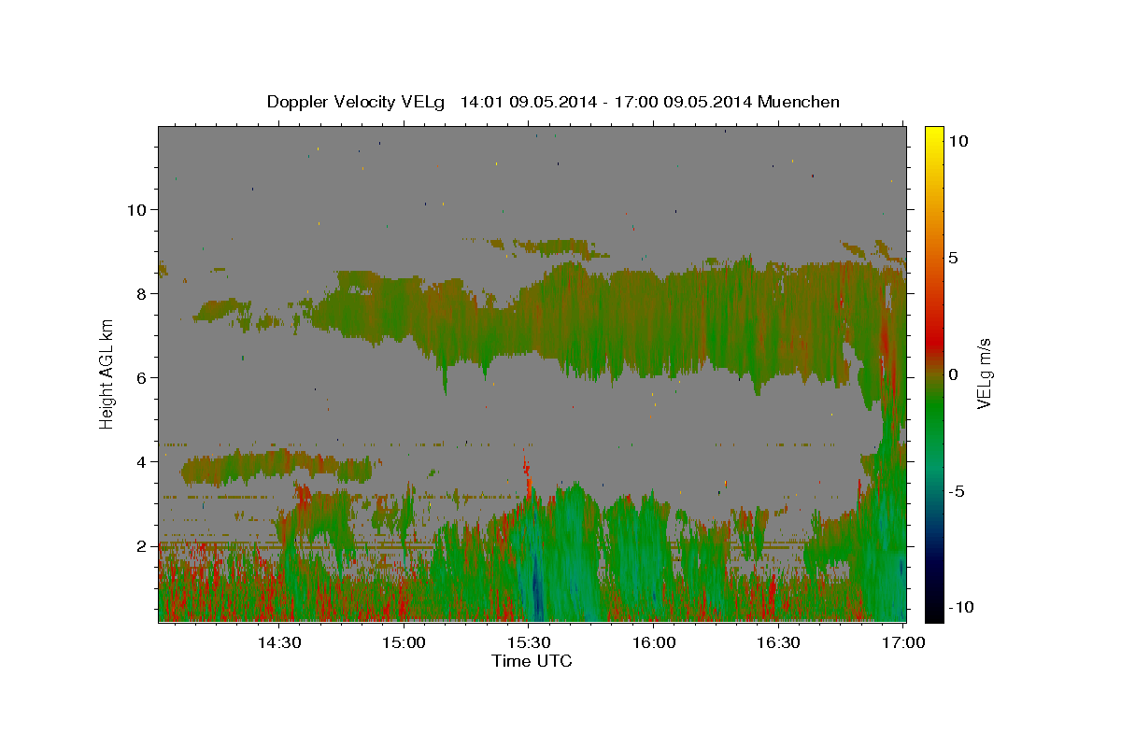Click the '17:00' time axis label
The image size is (1121, 747).
[903, 642]
